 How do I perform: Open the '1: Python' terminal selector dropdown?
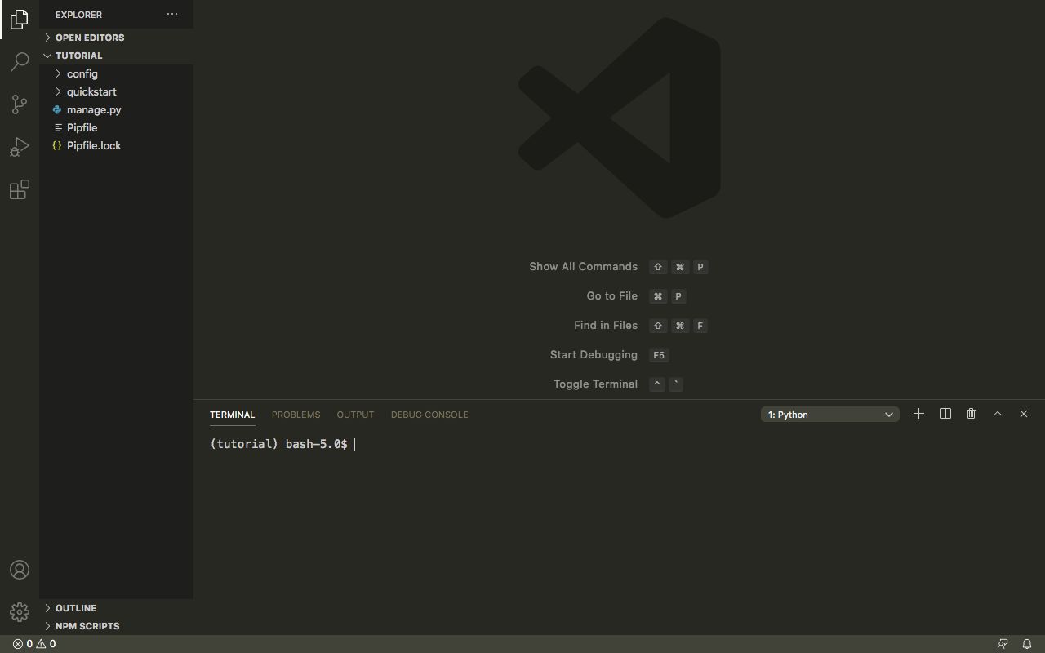click(x=829, y=415)
